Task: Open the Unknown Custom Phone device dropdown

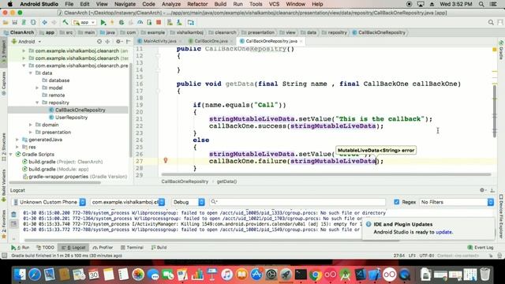Action: [x=49, y=202]
